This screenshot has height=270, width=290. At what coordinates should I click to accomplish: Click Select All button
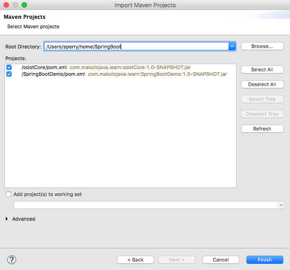click(262, 70)
